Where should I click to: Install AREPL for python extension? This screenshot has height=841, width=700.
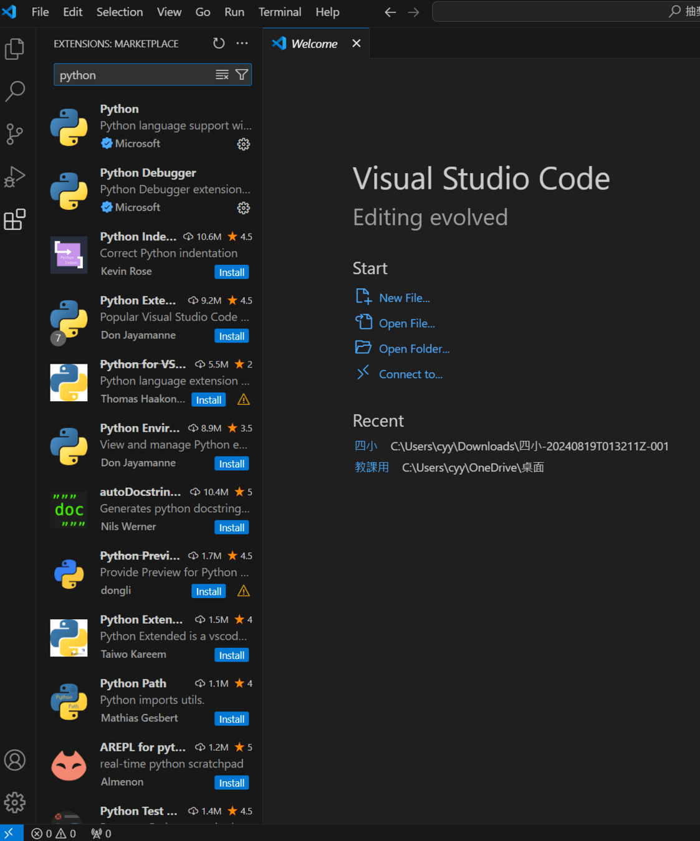232,783
